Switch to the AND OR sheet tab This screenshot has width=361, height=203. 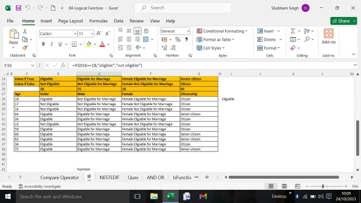(156, 177)
